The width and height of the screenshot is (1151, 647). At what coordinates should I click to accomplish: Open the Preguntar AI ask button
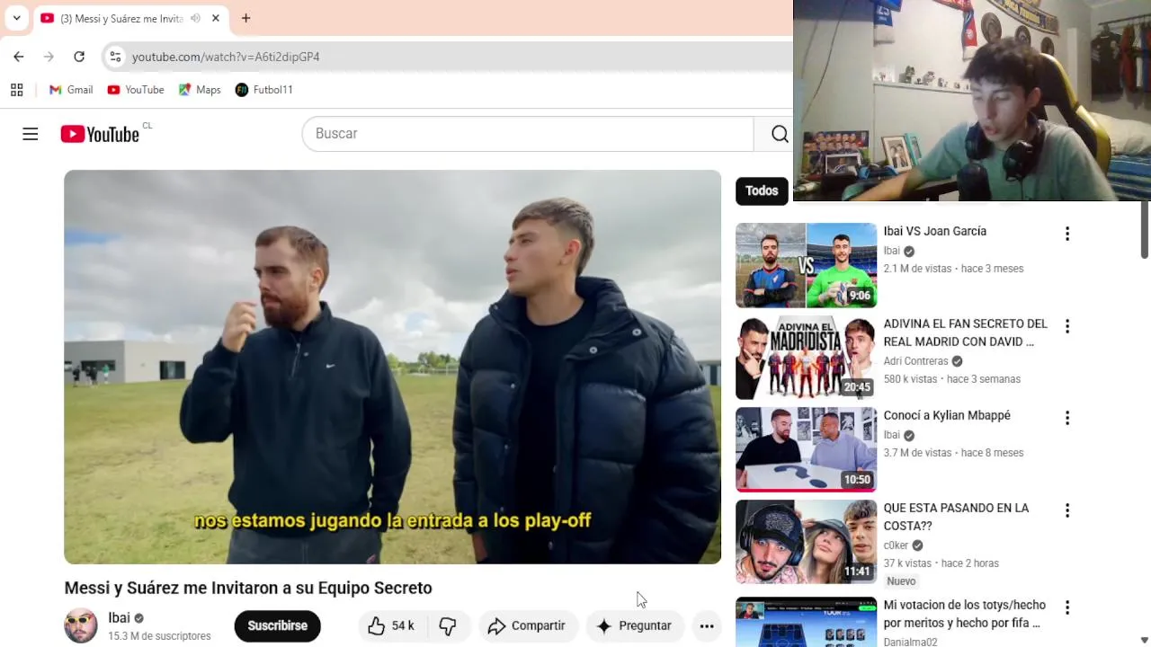[x=634, y=625]
